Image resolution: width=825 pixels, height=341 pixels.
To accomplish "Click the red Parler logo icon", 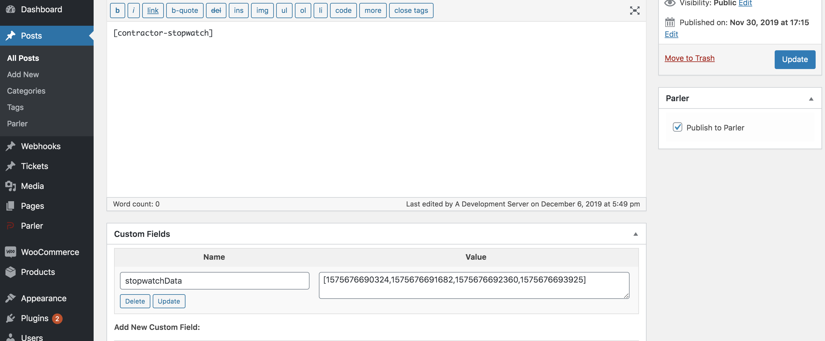I will [11, 225].
